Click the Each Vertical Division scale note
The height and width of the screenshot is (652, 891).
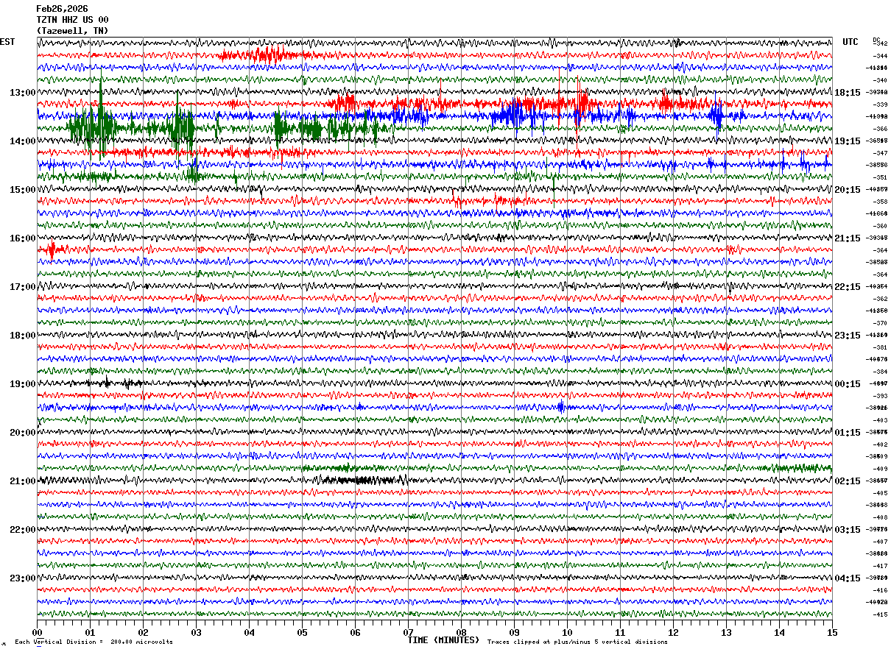point(94,642)
